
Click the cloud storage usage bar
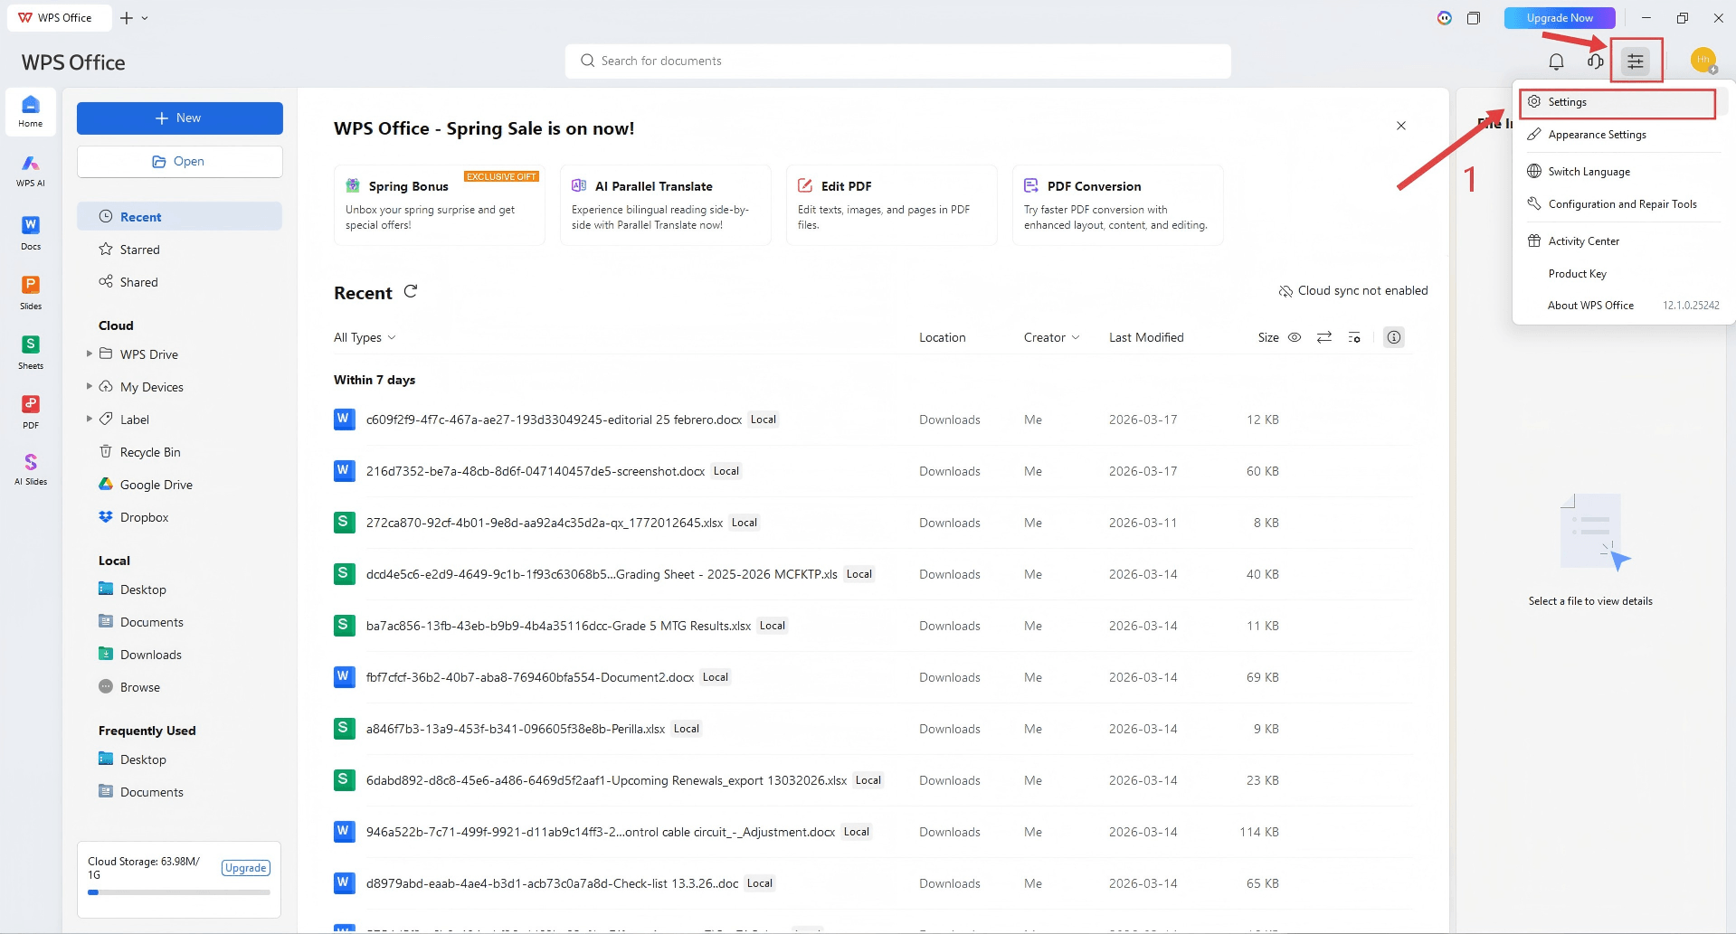tap(179, 892)
